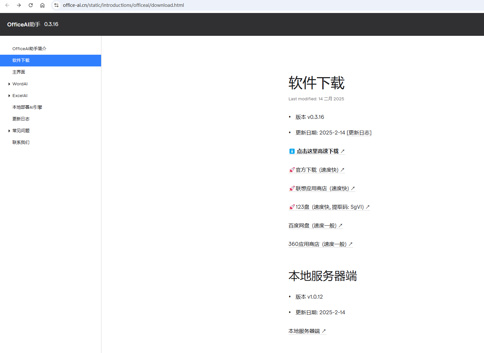This screenshot has width=484, height=353.
Task: Click the blue download icon before 点击这里高速下载
Action: point(291,151)
